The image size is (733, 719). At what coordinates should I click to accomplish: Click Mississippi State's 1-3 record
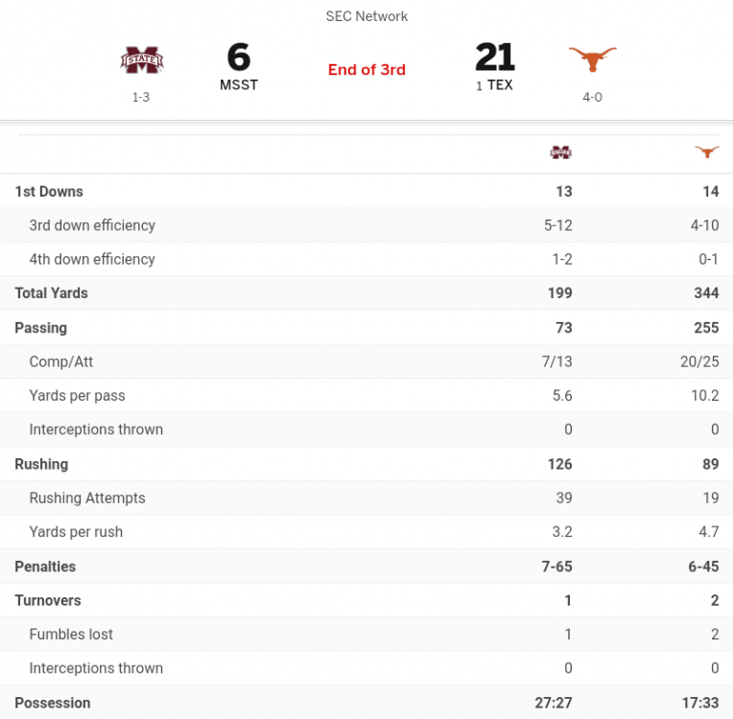(141, 97)
